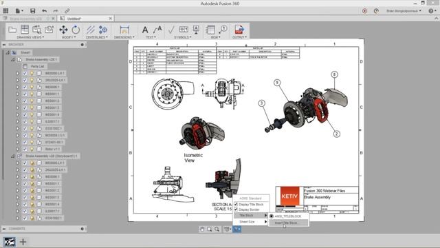This screenshot has width=440, height=248.
Task: Select the Surface Texture checkmark symbol
Action: point(171,30)
